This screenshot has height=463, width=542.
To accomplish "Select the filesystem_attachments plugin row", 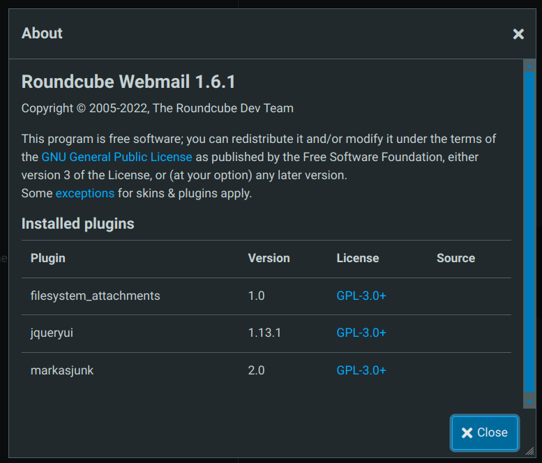I will click(x=266, y=296).
